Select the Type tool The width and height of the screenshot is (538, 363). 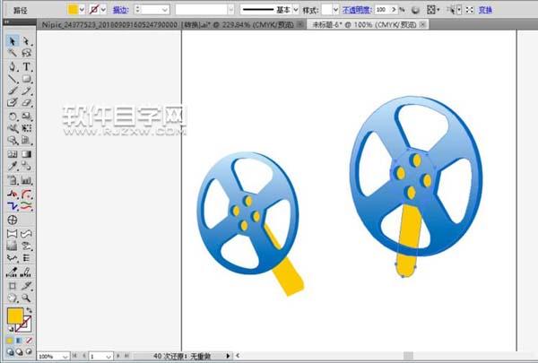[x=27, y=66]
